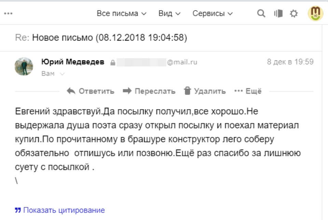The image size is (328, 220).
Task: Click the quote marks icon near bottom
Action: [x=18, y=210]
